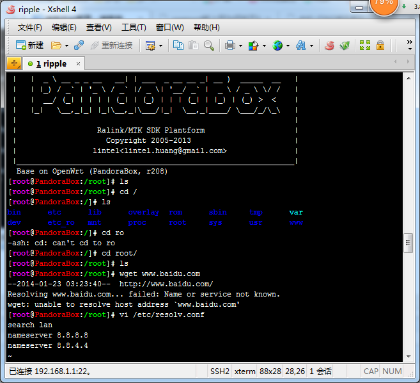This screenshot has height=383, width=420.
Task: Expand the Print dropdown arrow
Action: click(240, 45)
